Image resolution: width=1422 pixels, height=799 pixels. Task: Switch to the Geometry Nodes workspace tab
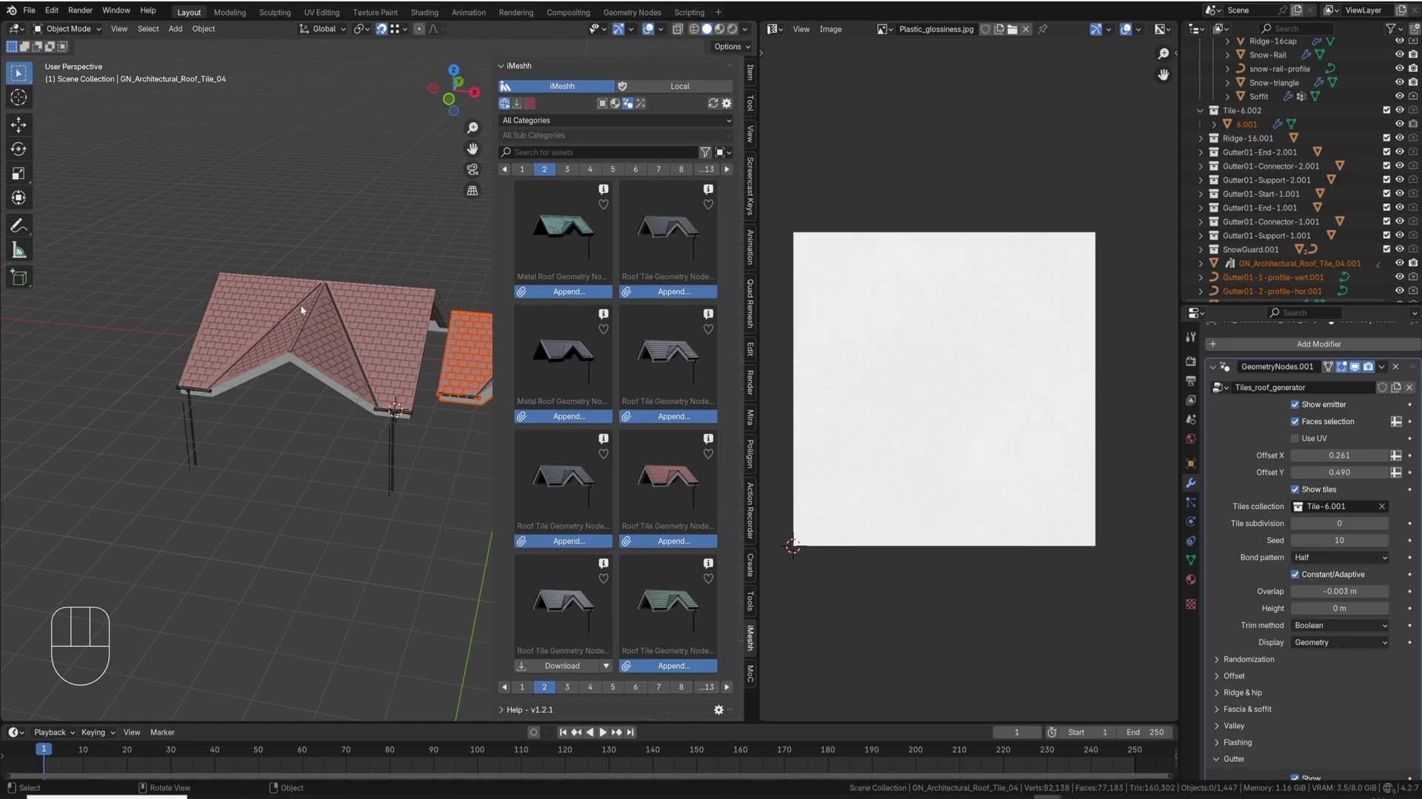[632, 13]
